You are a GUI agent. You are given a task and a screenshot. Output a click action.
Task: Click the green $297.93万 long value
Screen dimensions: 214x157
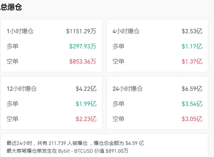(x=83, y=46)
